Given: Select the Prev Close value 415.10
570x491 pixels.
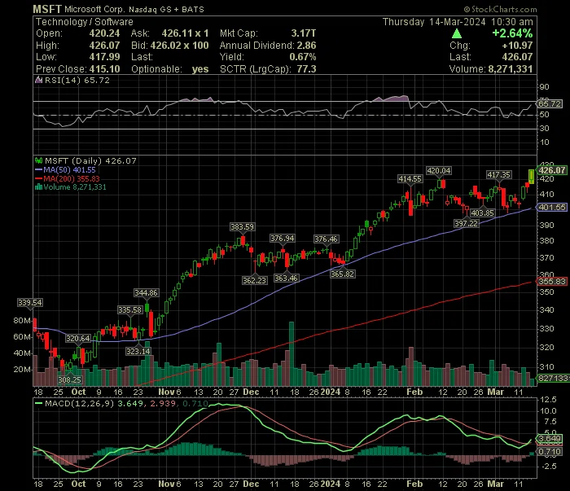Looking at the screenshot, I should (104, 69).
